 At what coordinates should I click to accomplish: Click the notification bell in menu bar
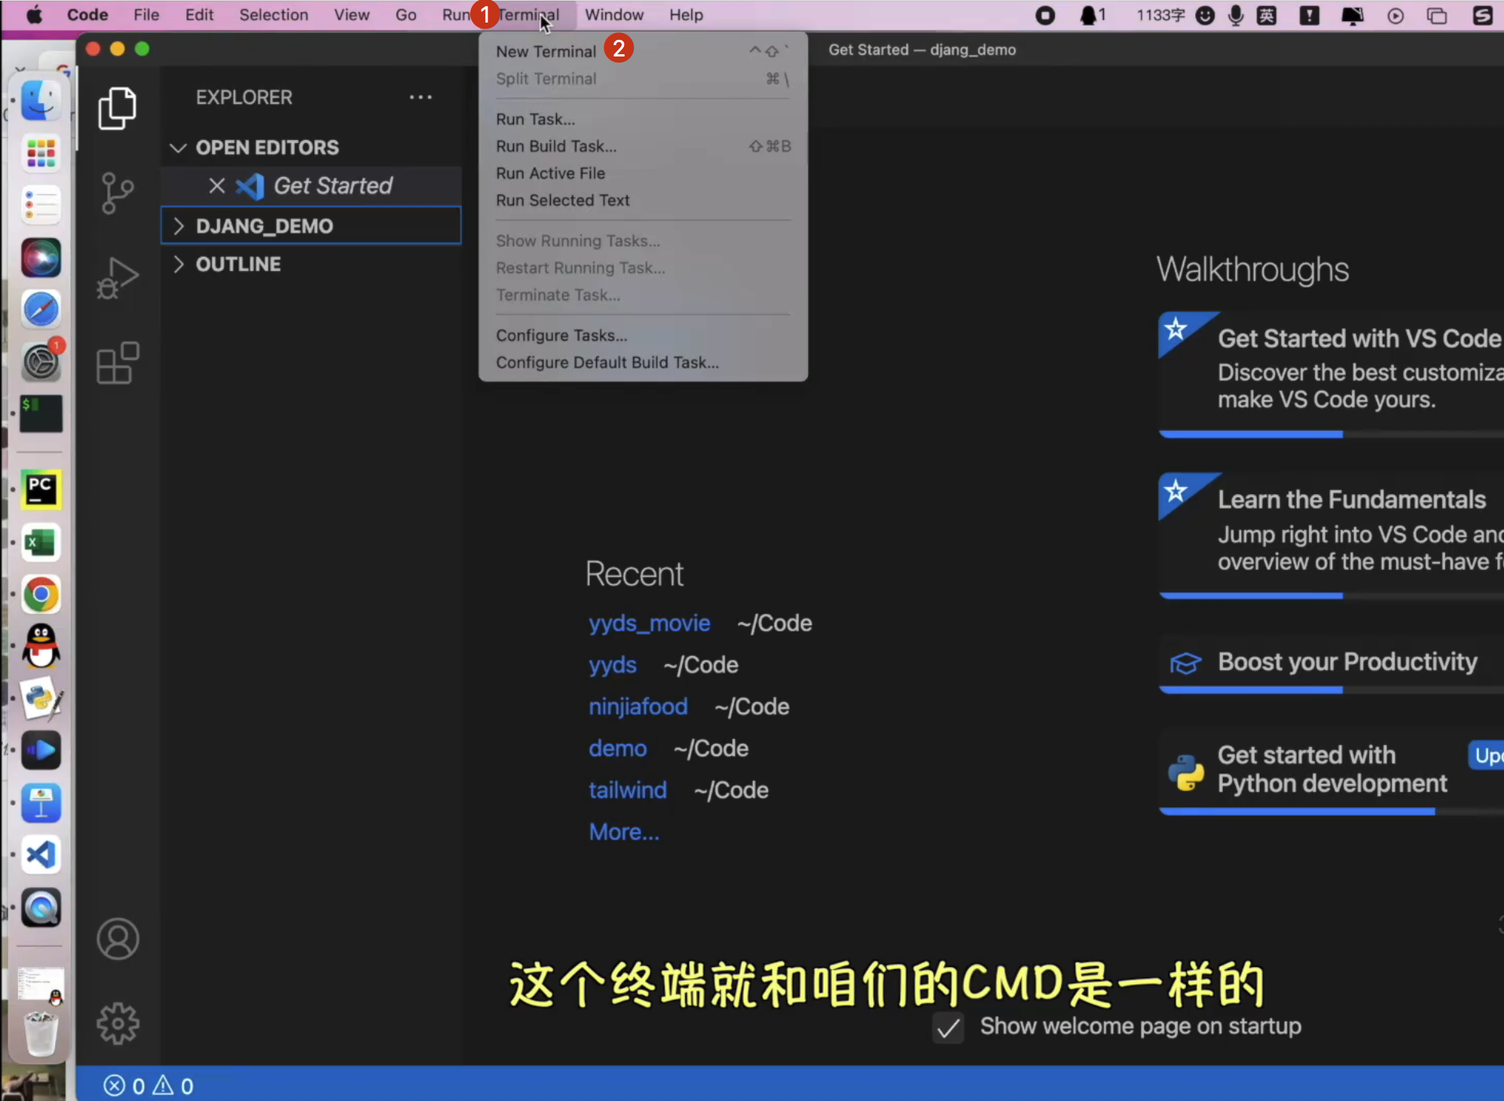(x=1092, y=15)
